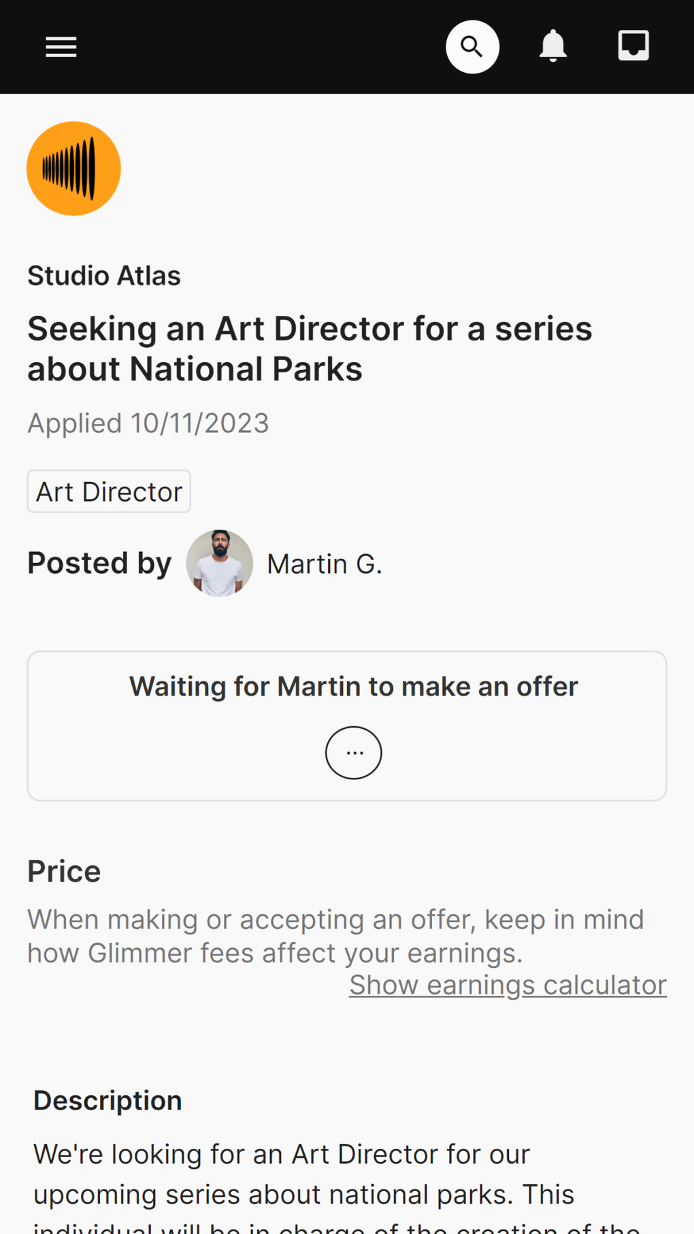Show the earnings calculator

tap(508, 985)
